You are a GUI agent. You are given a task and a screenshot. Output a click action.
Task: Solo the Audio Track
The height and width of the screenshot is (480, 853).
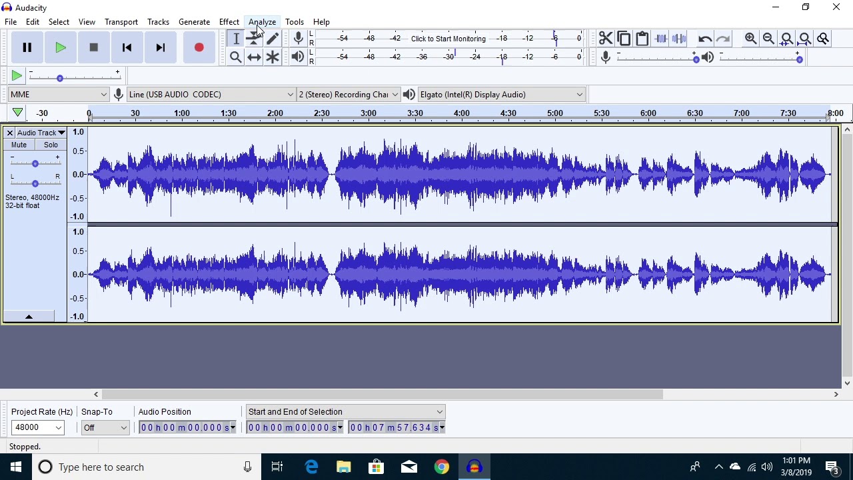[51, 145]
